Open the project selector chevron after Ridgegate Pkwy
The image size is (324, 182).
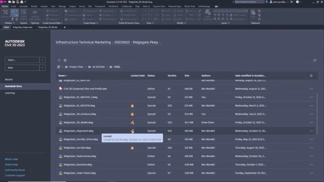click(x=160, y=43)
